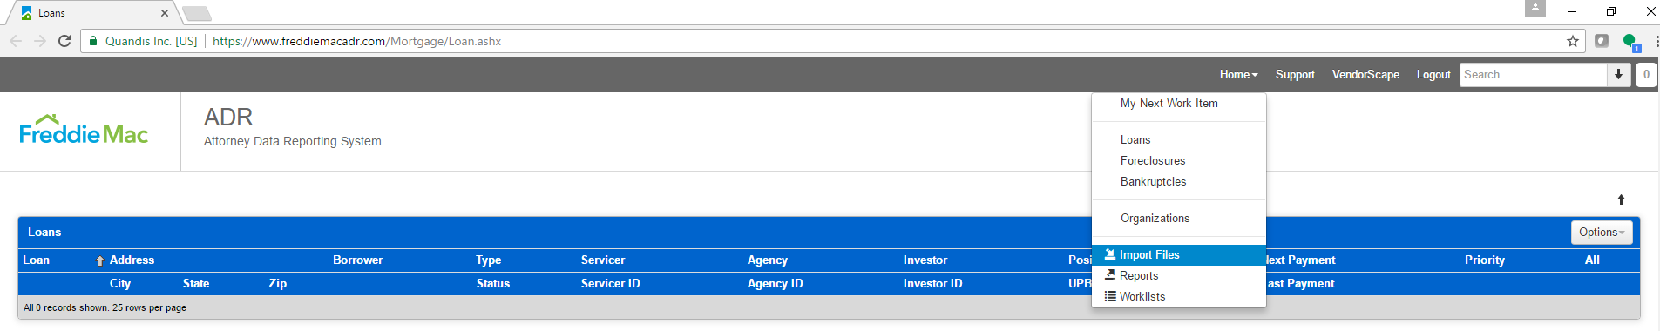Viewport: 1660px width, 331px height.
Task: Choose My Next Work Item
Action: click(x=1169, y=104)
